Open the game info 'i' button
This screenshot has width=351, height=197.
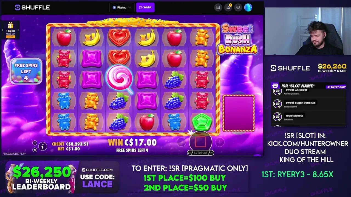[x=43, y=147]
